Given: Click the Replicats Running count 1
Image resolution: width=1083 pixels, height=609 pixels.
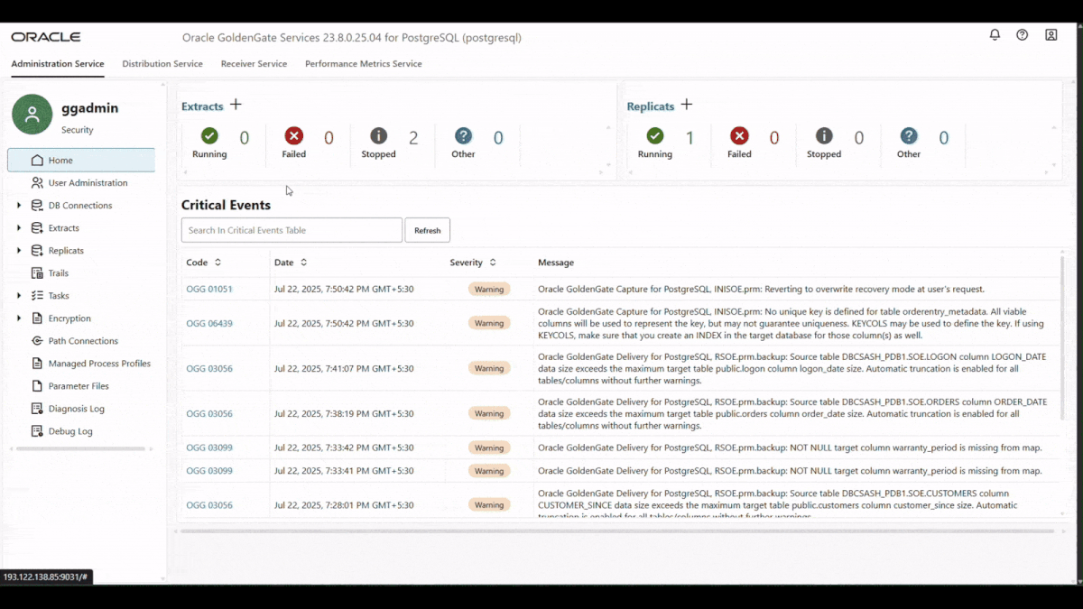Looking at the screenshot, I should point(690,138).
